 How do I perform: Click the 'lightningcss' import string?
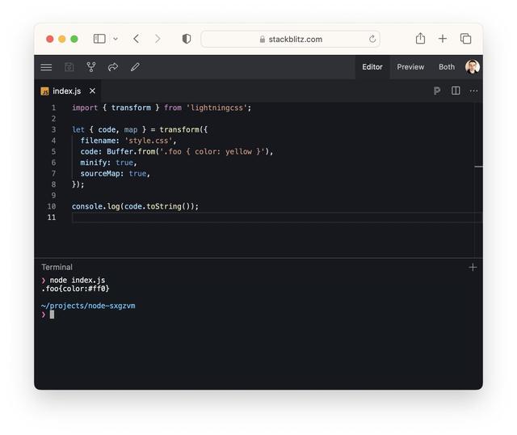point(216,108)
